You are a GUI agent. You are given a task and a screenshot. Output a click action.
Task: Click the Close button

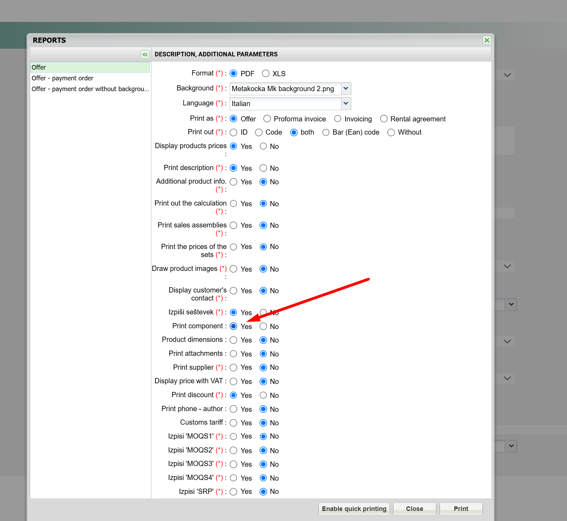(x=414, y=509)
